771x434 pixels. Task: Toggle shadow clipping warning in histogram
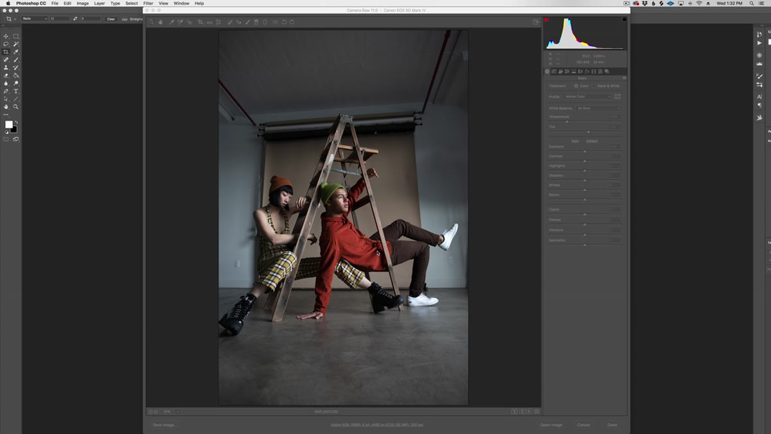tap(546, 19)
